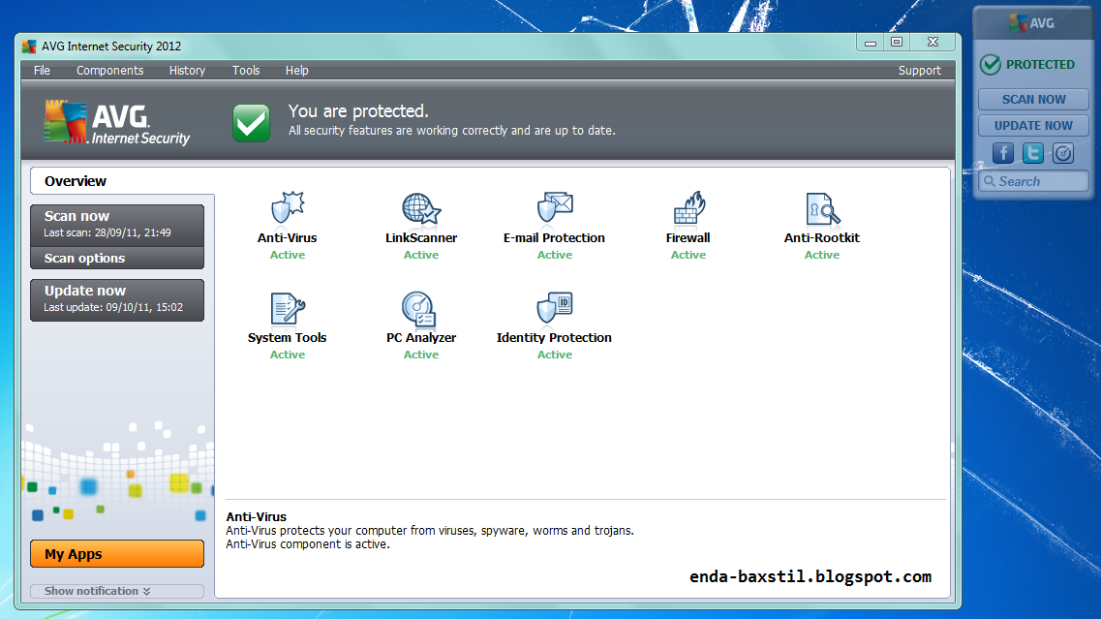This screenshot has width=1101, height=619.
Task: Click the AVG title bar application icon
Action: [x=29, y=46]
